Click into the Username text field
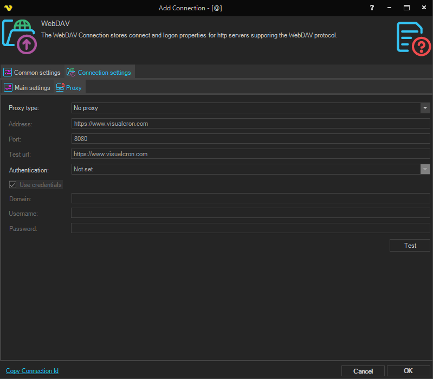Image resolution: width=433 pixels, height=379 pixels. [250, 213]
